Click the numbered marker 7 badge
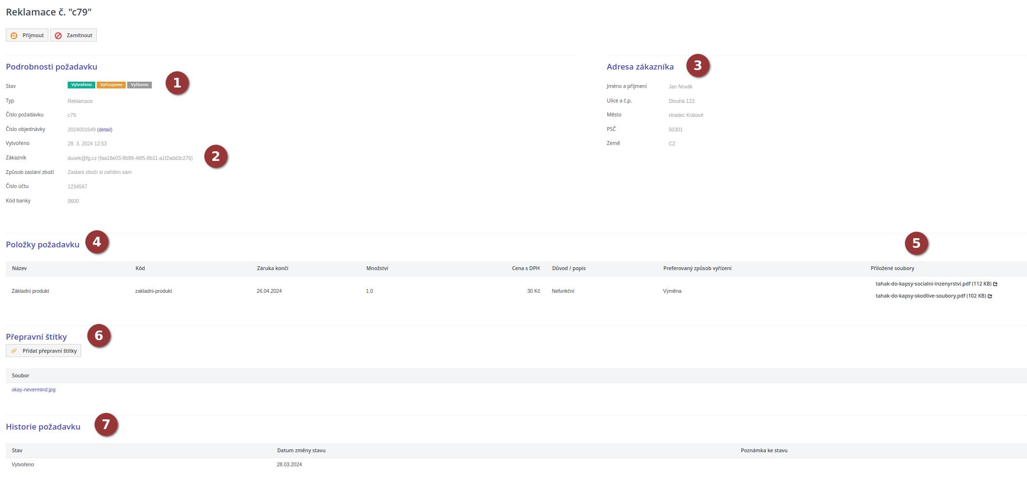Image resolution: width=1027 pixels, height=489 pixels. 106,425
